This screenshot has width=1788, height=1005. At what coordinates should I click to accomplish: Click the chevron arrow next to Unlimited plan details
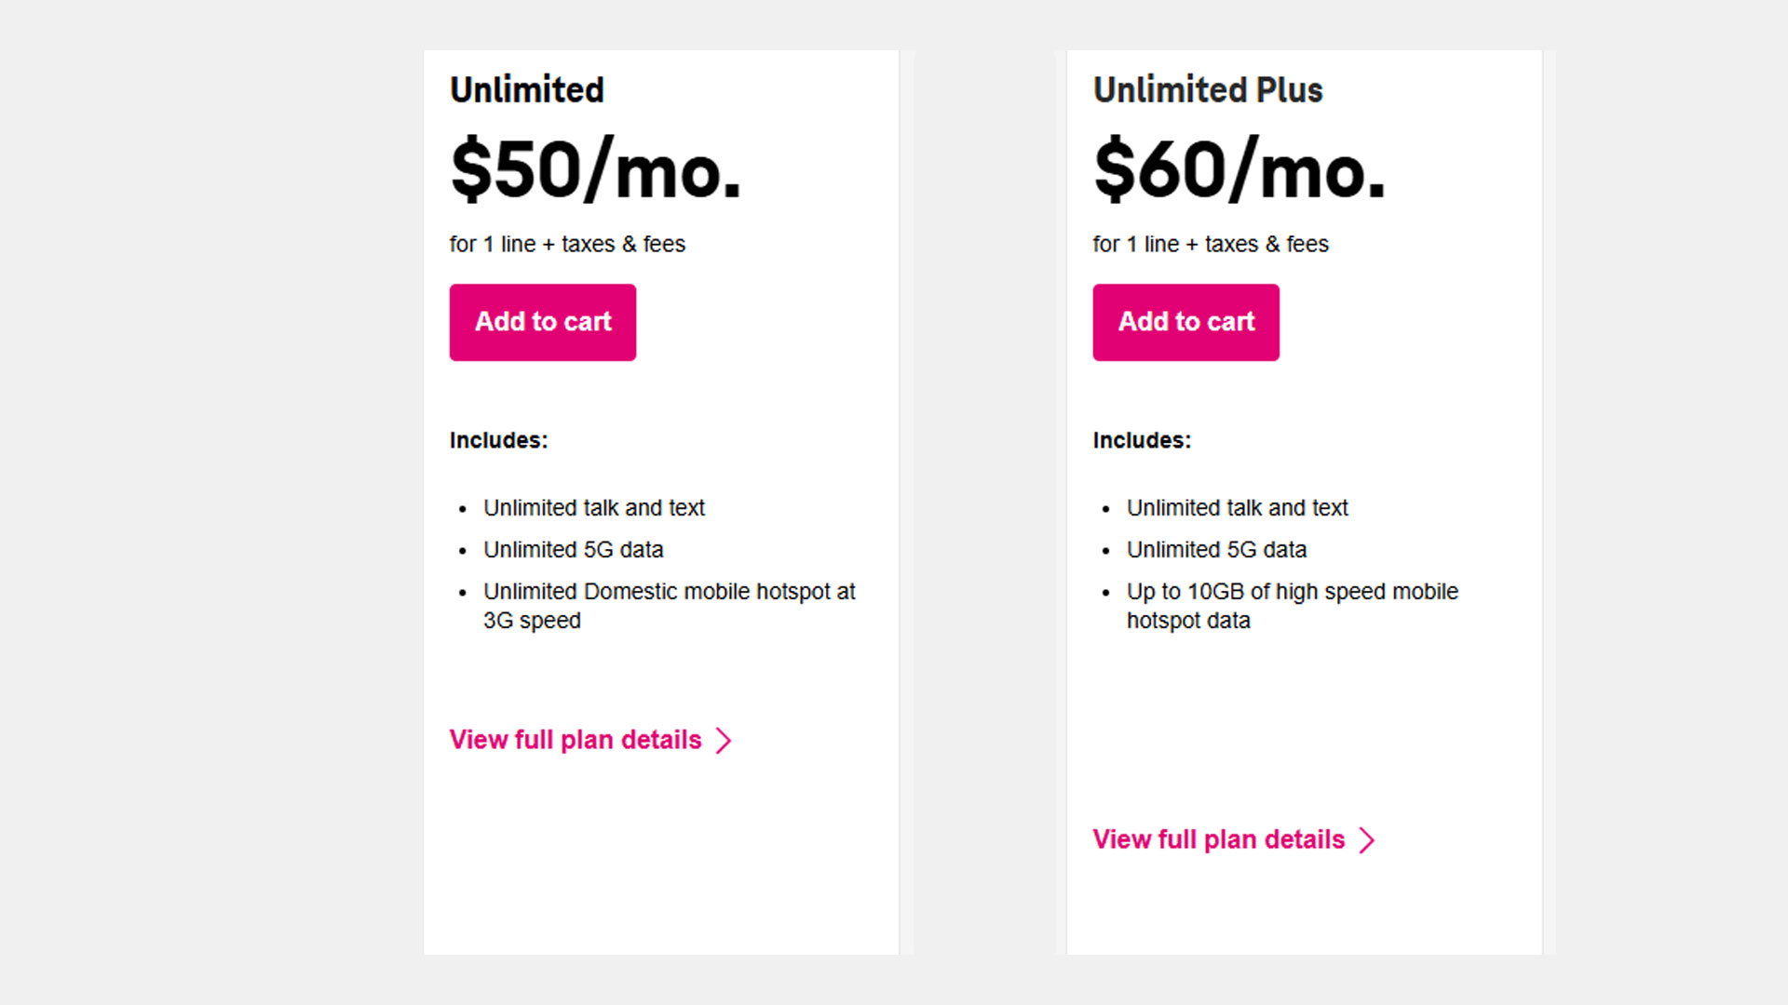tap(724, 740)
